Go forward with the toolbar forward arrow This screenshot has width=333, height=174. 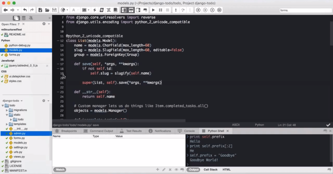12,10
